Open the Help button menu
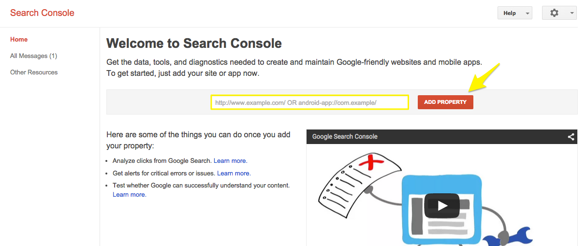 coord(510,13)
